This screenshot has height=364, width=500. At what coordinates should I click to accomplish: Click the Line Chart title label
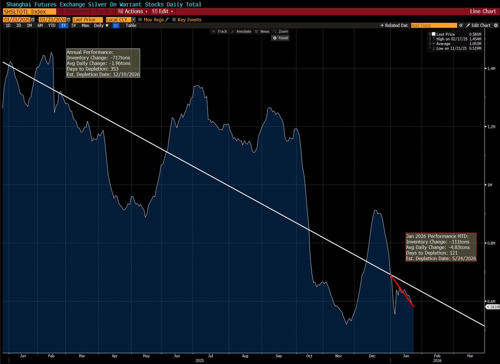pyautogui.click(x=482, y=11)
